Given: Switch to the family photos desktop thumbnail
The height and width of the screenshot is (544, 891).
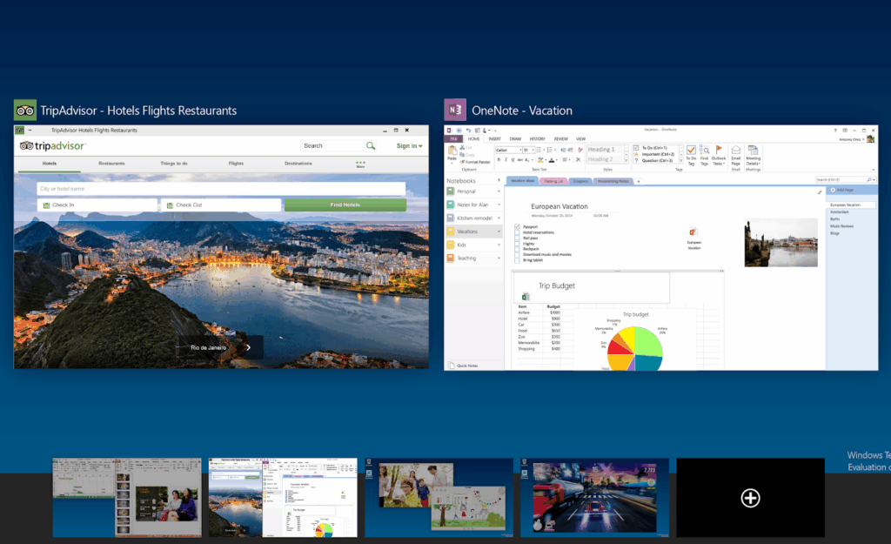Looking at the screenshot, I should click(439, 497).
